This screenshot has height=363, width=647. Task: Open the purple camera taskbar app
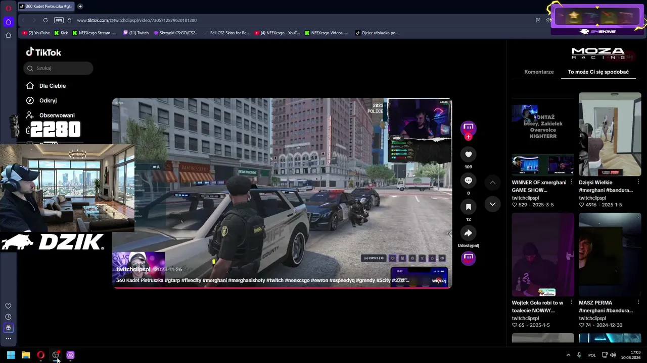(70, 355)
